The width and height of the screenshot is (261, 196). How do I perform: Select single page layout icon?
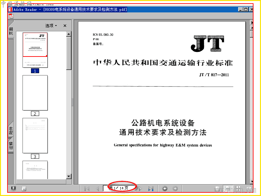click(x=218, y=189)
